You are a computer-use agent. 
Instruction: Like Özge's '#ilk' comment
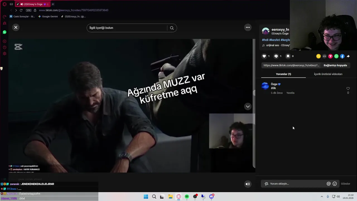(348, 88)
